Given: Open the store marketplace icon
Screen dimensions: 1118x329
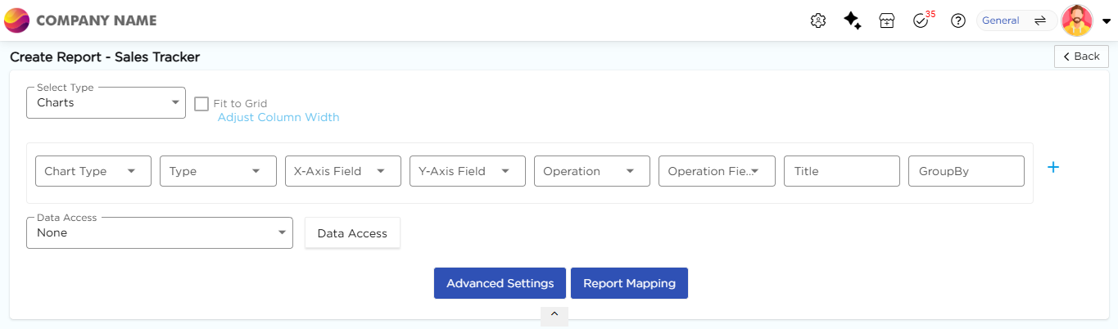Looking at the screenshot, I should 886,21.
